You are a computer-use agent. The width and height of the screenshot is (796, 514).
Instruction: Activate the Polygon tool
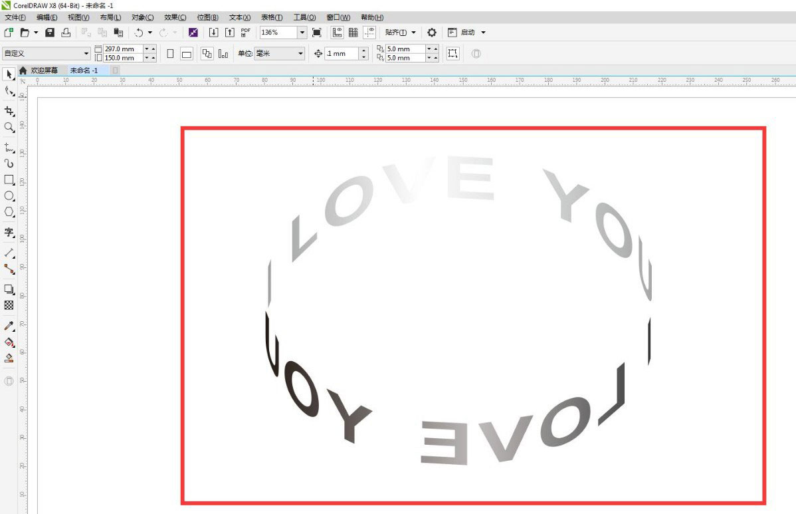(x=9, y=211)
